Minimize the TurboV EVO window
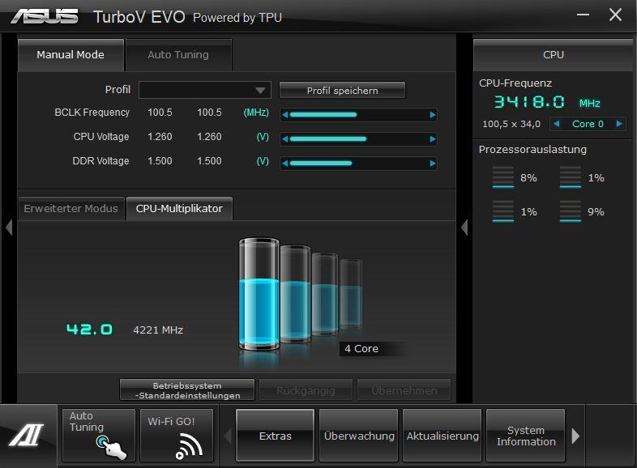This screenshot has height=468, width=637. (583, 15)
